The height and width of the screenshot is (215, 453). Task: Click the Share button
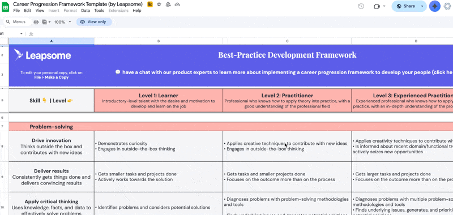click(405, 6)
